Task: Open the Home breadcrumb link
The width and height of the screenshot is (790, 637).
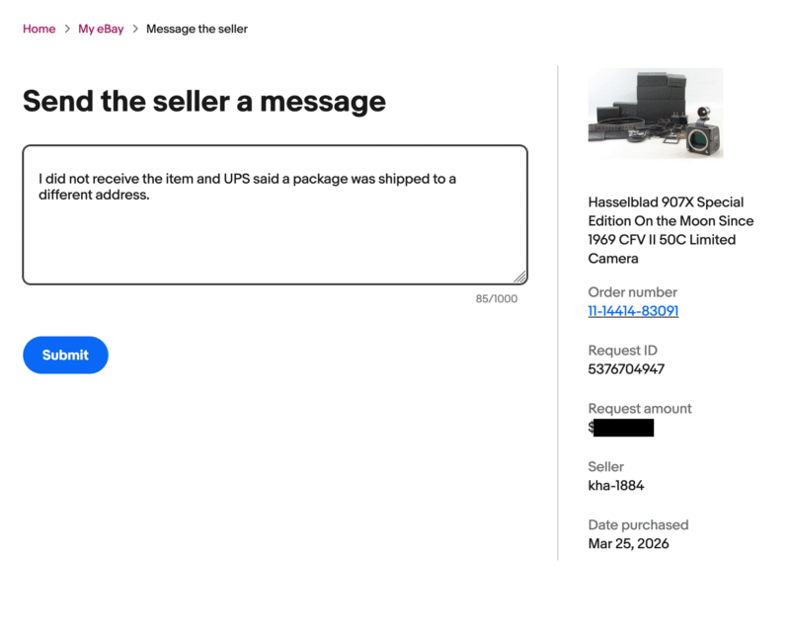Action: tap(39, 29)
